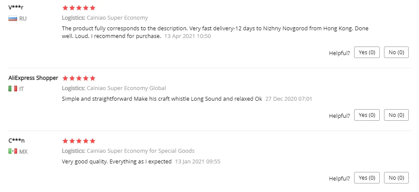
Task: Click the Italian flag icon next to IT
Action: point(13,88)
